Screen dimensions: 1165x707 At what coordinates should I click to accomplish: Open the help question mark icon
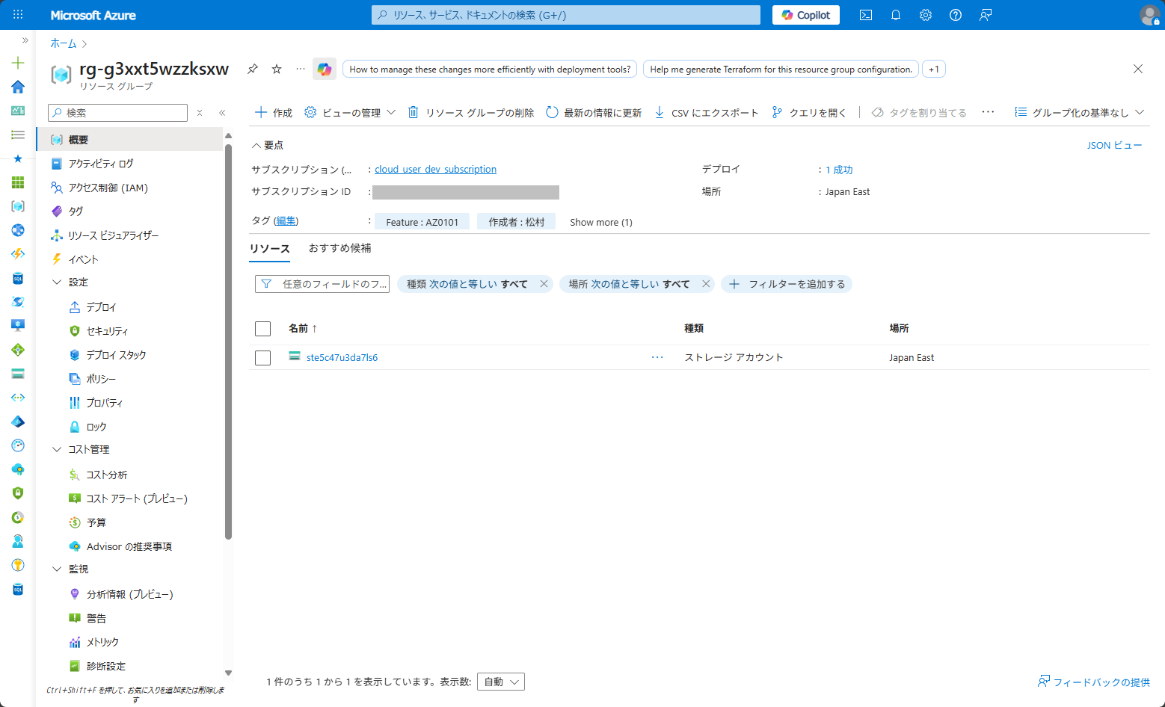coord(955,15)
